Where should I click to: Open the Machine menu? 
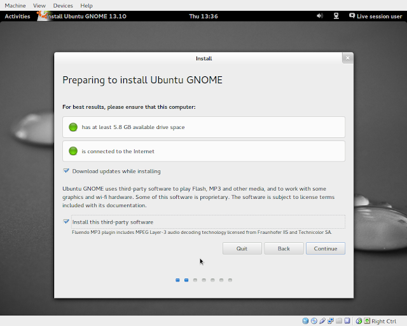15,6
